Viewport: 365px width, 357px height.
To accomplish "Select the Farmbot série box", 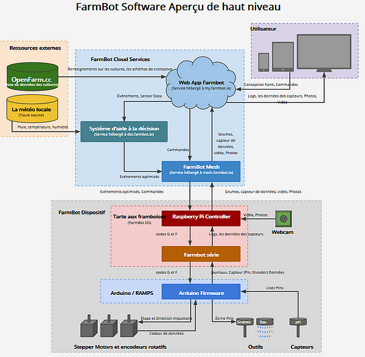I will 201,254.
